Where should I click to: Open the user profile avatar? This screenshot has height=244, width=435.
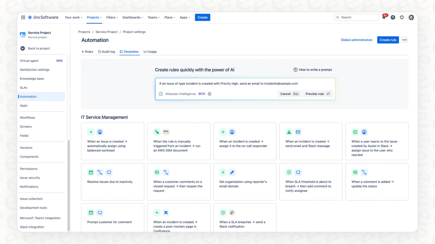click(411, 17)
